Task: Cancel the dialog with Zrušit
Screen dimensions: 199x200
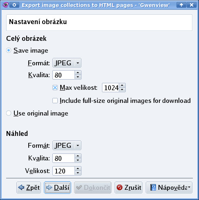Action: (x=129, y=187)
